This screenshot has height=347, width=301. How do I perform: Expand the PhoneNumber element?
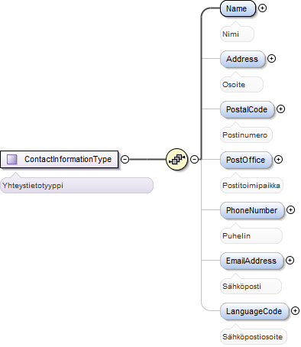tap(290, 210)
